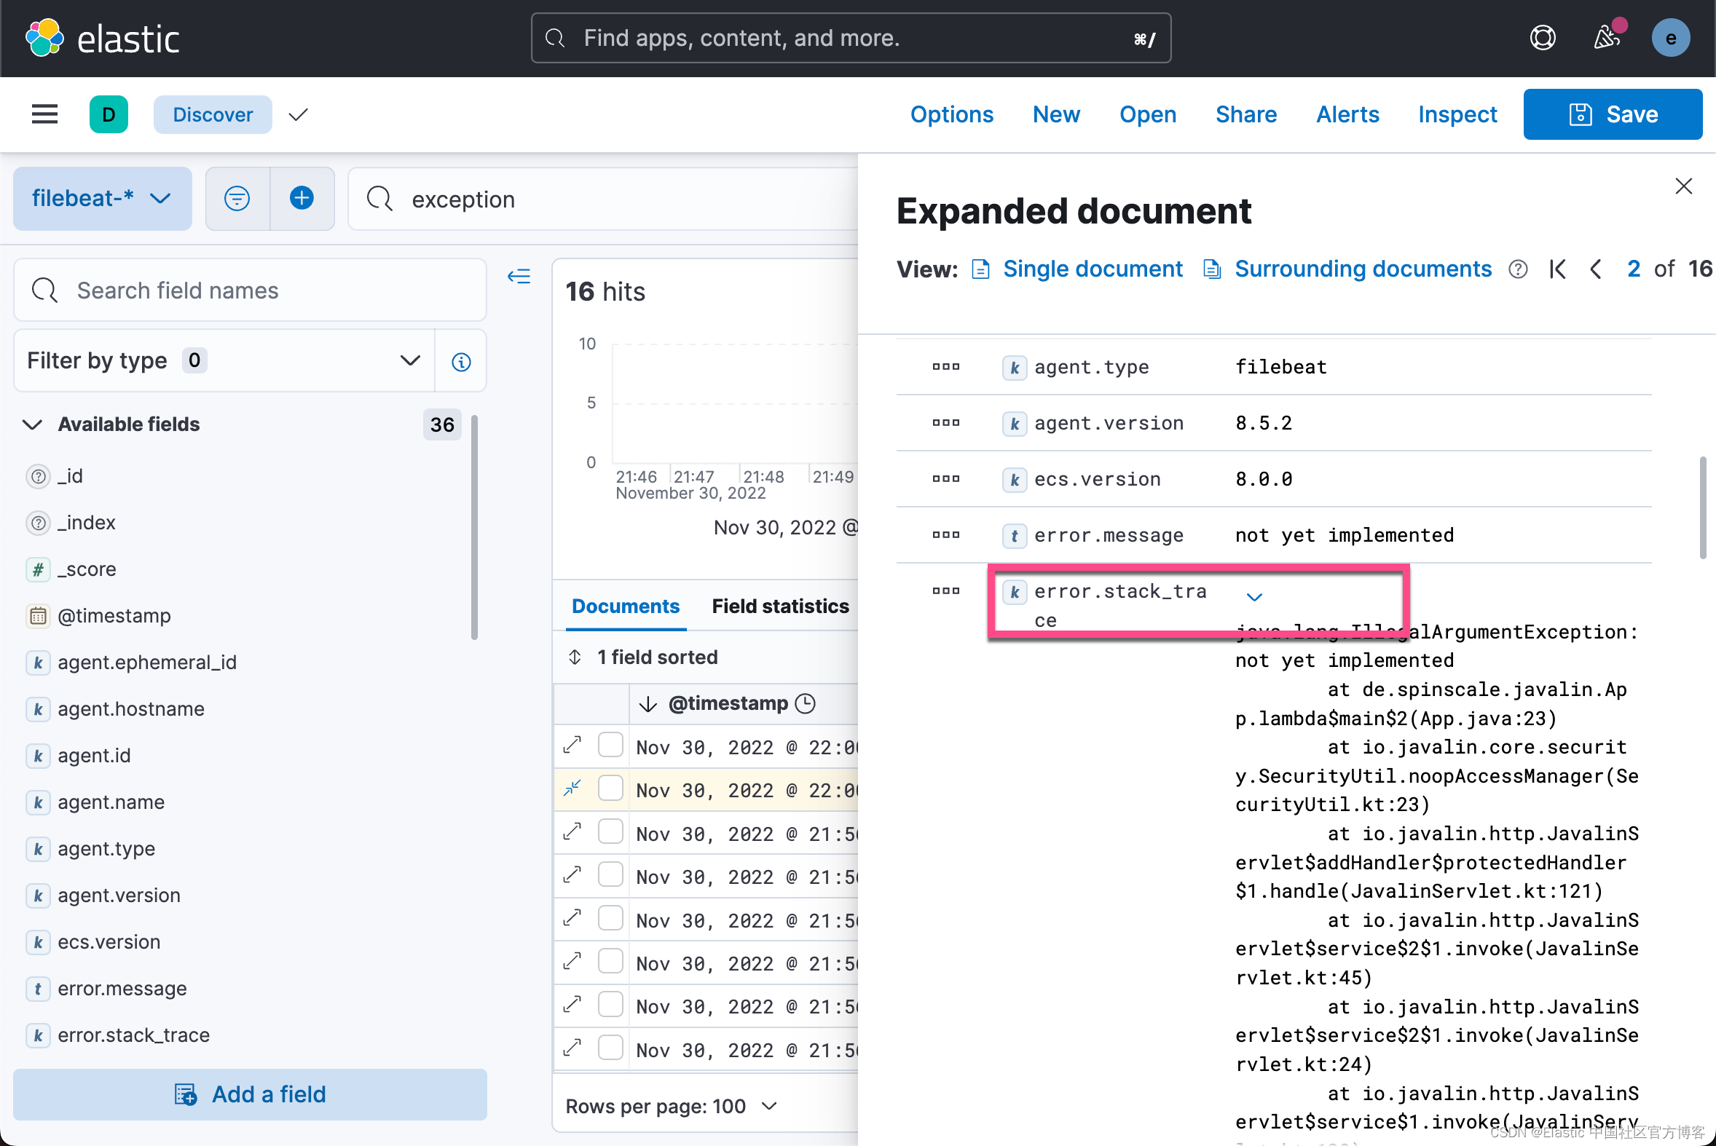
Task: Switch to the Field statistics tab
Action: pos(779,606)
